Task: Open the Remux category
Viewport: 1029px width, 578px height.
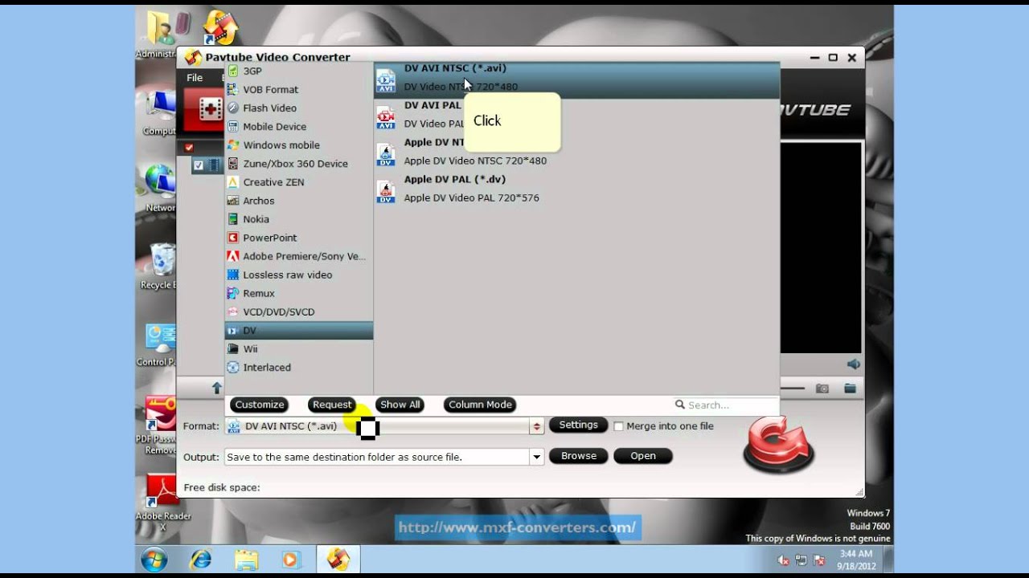Action: (x=299, y=293)
